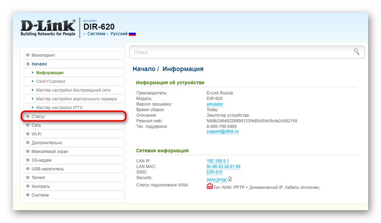This screenshot has width=381, height=223.
Task: Open the Русский language dropdown
Action: coord(119,34)
